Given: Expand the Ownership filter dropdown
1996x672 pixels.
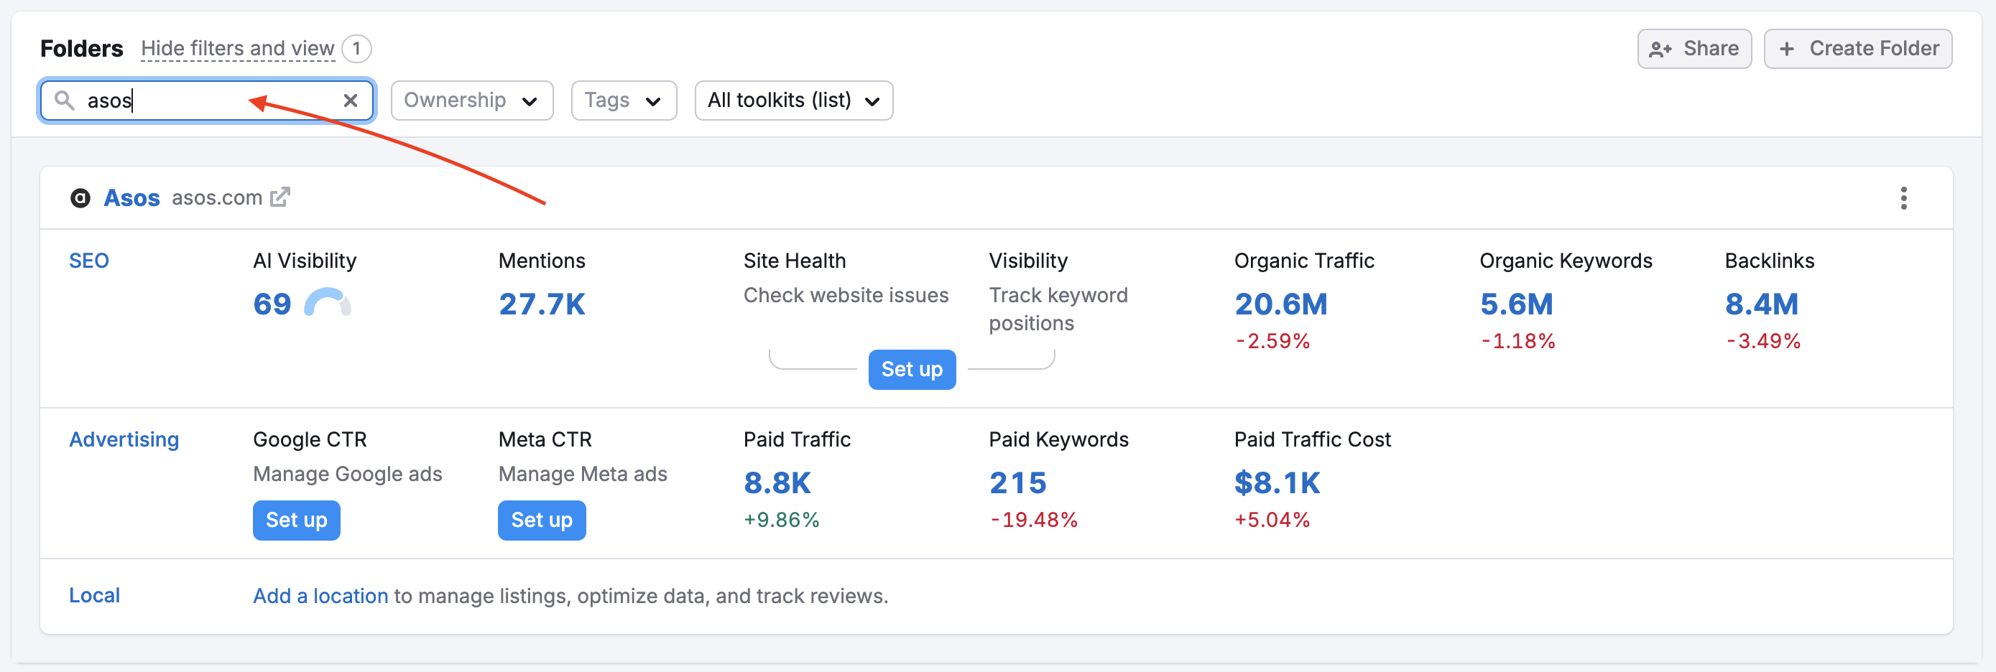Looking at the screenshot, I should point(471,101).
